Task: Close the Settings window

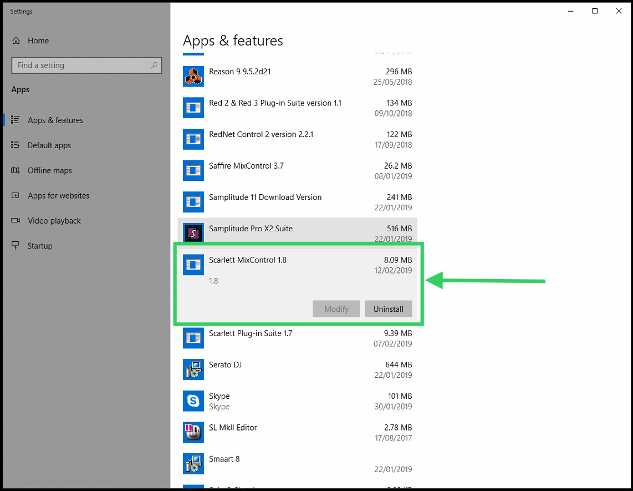Action: (619, 11)
